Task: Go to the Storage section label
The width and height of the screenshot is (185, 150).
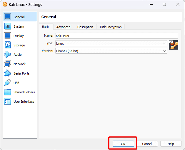Action: coord(19,45)
